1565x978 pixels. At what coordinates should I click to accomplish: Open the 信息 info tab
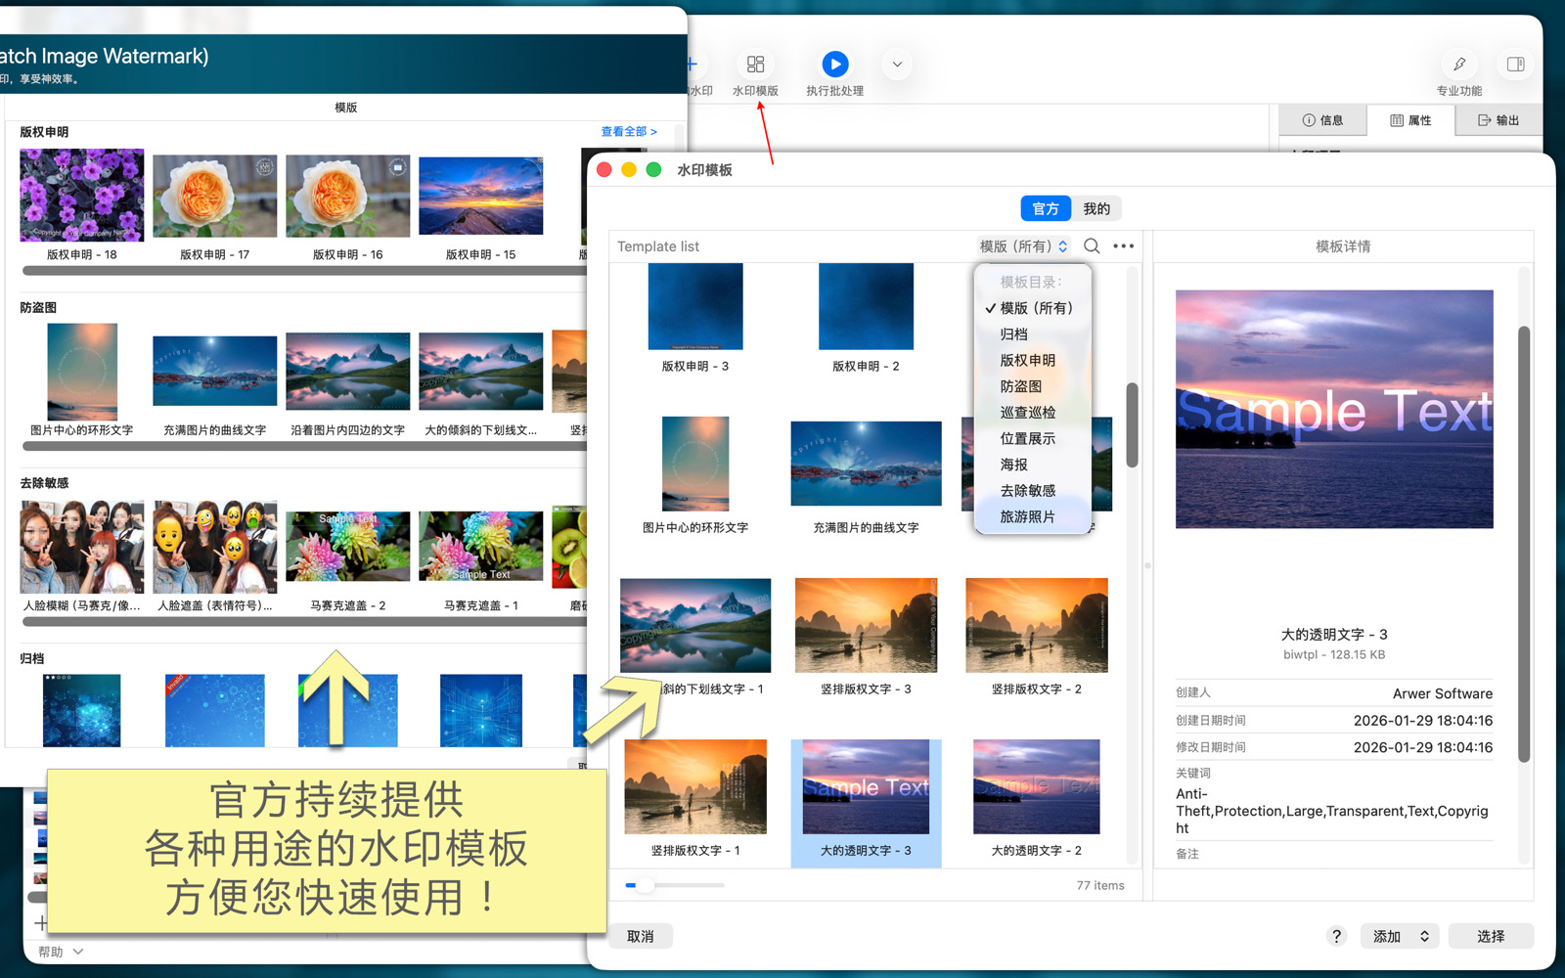(x=1322, y=120)
